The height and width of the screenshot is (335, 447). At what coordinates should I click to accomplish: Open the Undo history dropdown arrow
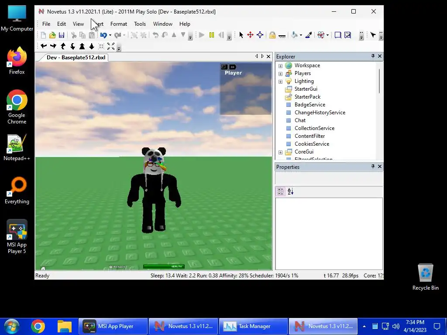click(110, 35)
